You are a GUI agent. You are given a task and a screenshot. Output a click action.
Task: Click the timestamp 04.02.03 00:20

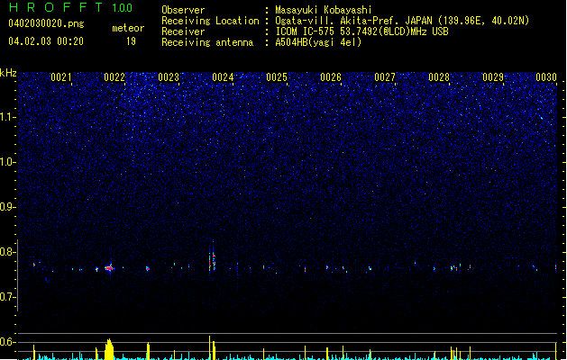coord(46,41)
